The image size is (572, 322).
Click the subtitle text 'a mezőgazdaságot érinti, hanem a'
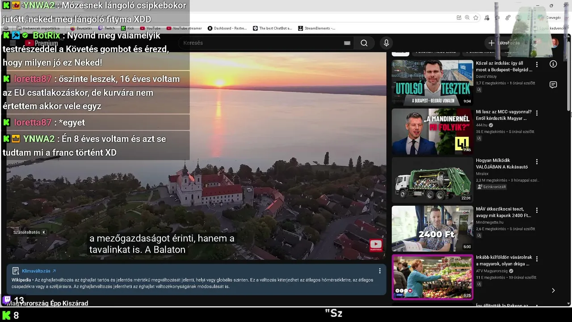(162, 238)
